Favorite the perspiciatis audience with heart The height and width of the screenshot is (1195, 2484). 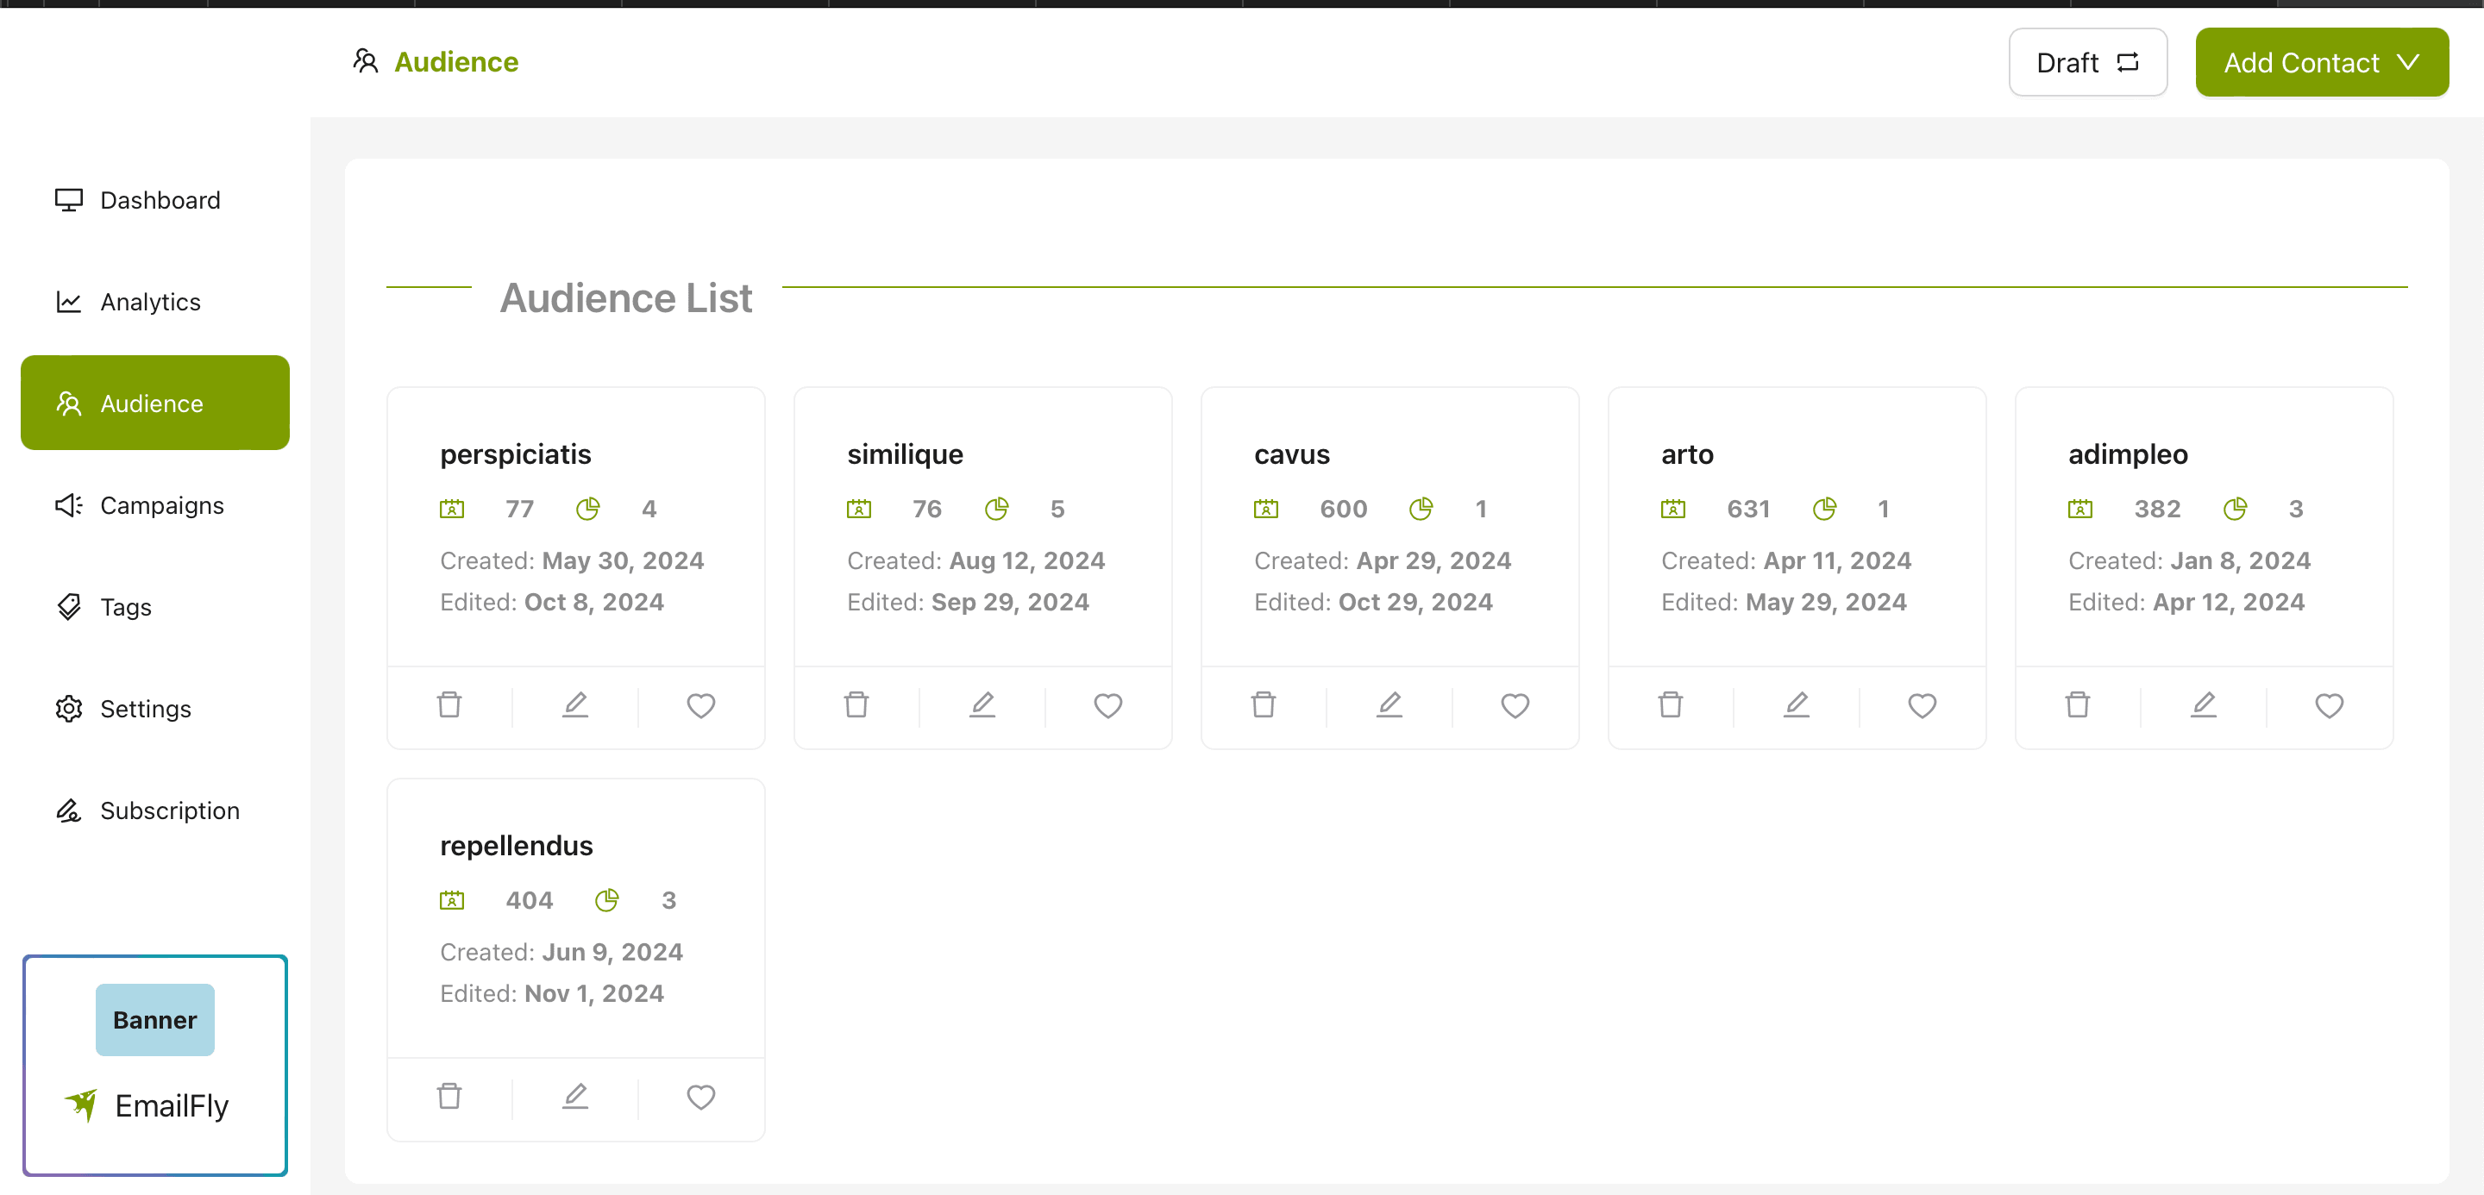[x=701, y=704]
